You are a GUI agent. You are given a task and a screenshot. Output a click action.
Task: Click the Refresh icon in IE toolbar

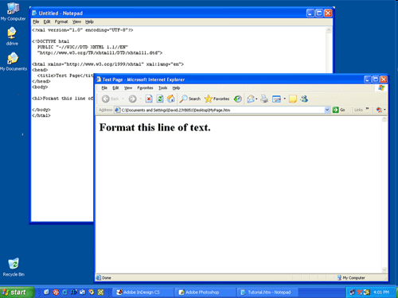(160, 99)
